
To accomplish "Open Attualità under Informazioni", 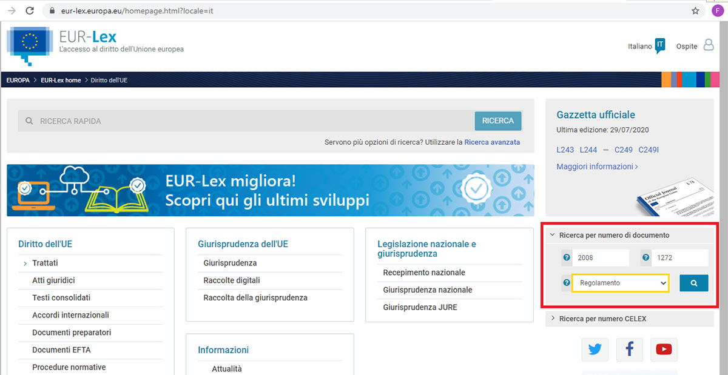I will (227, 369).
